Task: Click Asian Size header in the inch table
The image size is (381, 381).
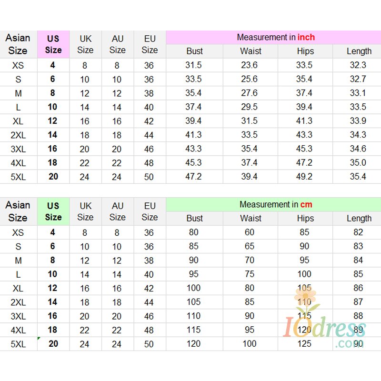Action: (x=18, y=44)
